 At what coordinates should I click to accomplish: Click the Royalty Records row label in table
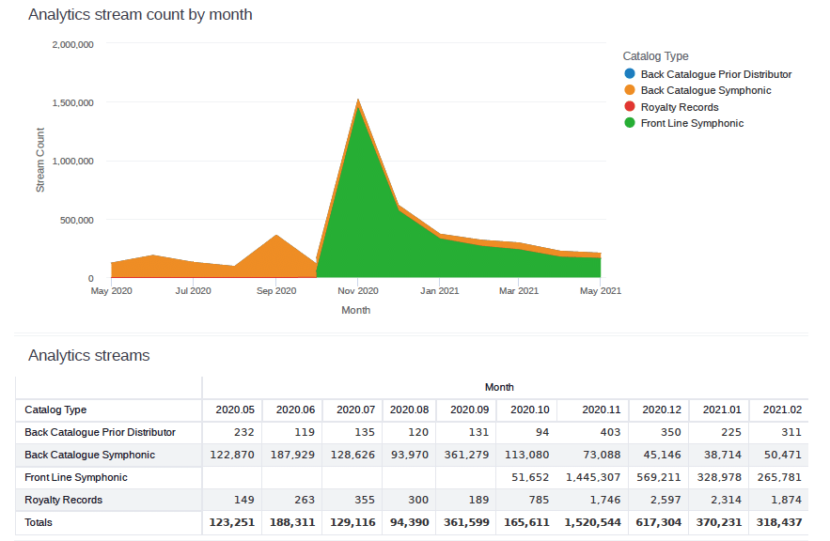point(63,500)
